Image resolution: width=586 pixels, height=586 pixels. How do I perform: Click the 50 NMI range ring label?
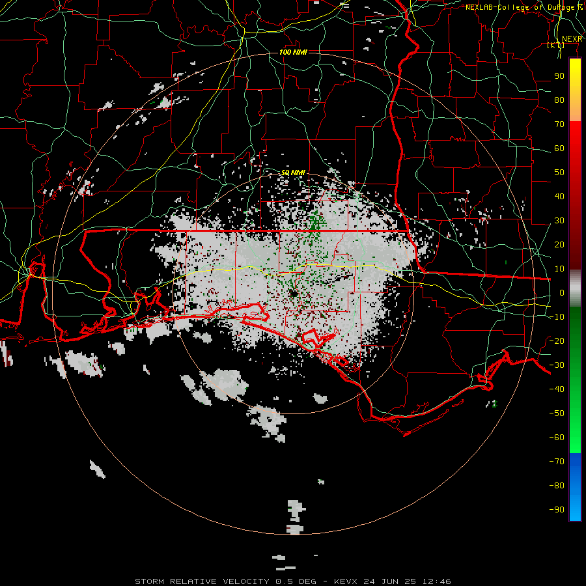[293, 173]
